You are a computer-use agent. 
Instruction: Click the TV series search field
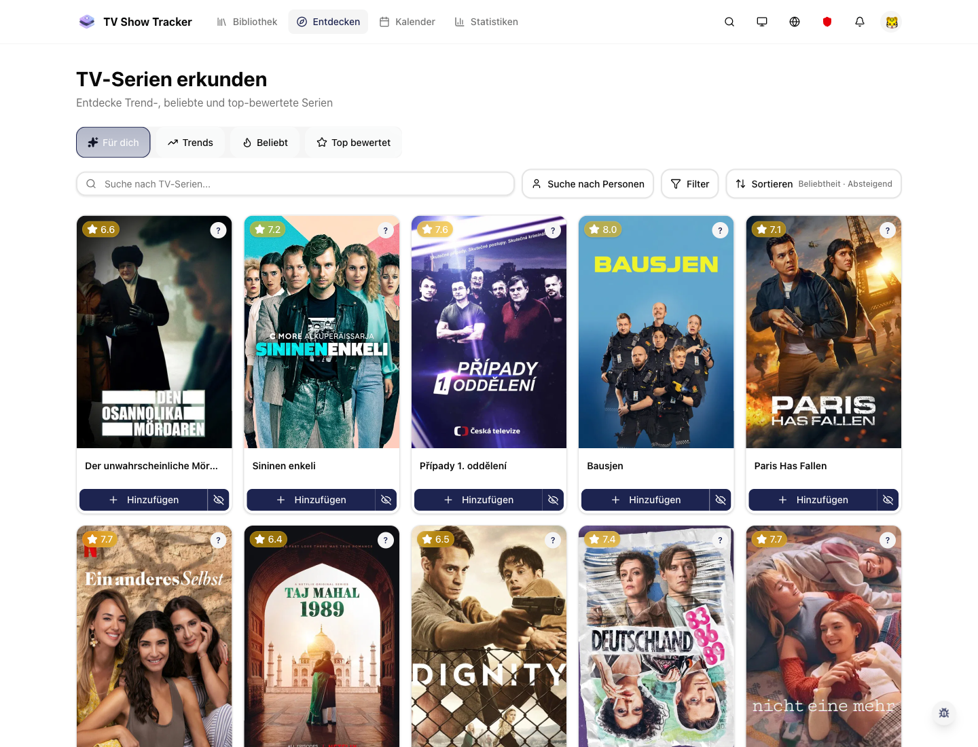(x=295, y=183)
